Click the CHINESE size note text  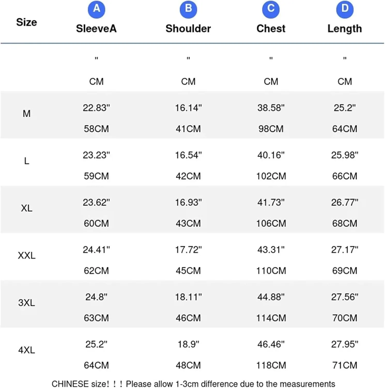click(x=193, y=384)
